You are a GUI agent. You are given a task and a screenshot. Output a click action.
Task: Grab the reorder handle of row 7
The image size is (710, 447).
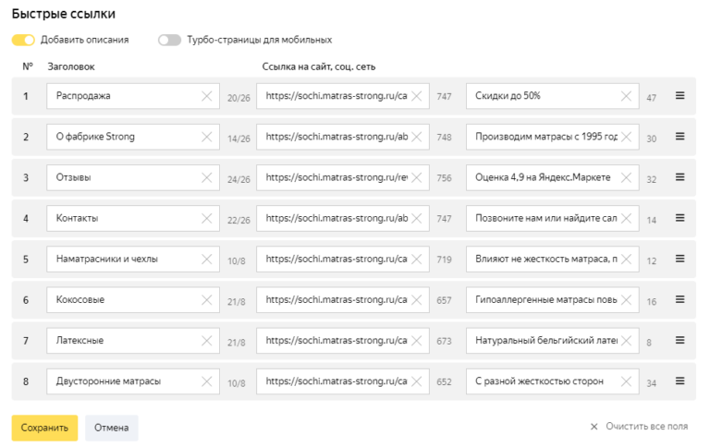tap(679, 340)
